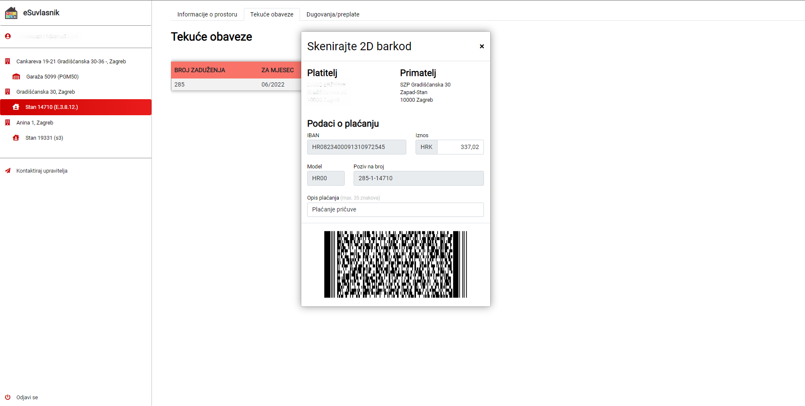Viewport: 805px width, 406px height.
Task: Click the home icon for Stan 19331
Action: (16, 138)
